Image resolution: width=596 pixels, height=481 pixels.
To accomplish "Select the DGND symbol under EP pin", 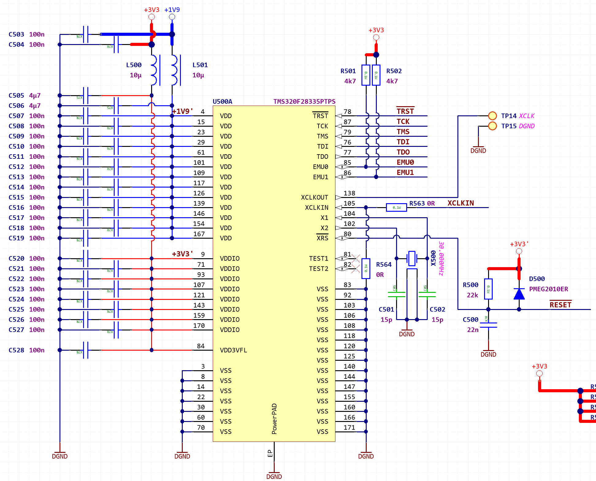I will click(x=274, y=476).
